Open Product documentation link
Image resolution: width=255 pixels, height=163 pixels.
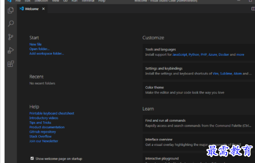coord(47,127)
